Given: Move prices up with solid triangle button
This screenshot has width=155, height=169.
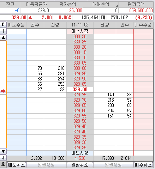Looking at the screenshot, I should coord(3,37).
